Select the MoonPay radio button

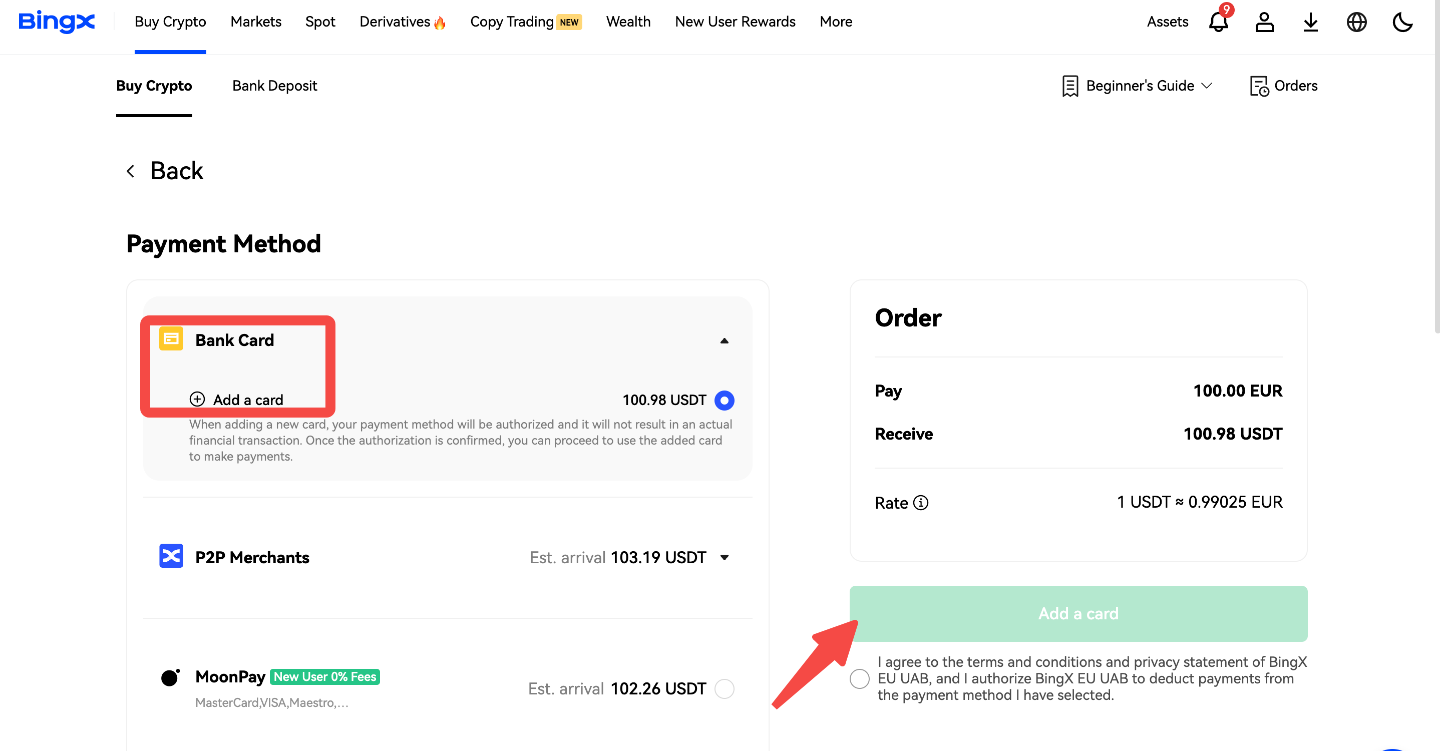(724, 688)
